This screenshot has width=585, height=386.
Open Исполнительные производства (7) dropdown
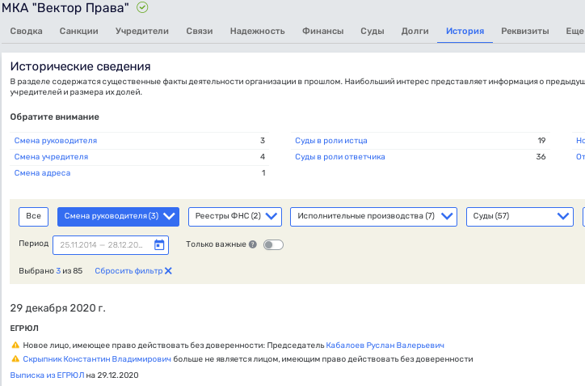click(x=373, y=217)
